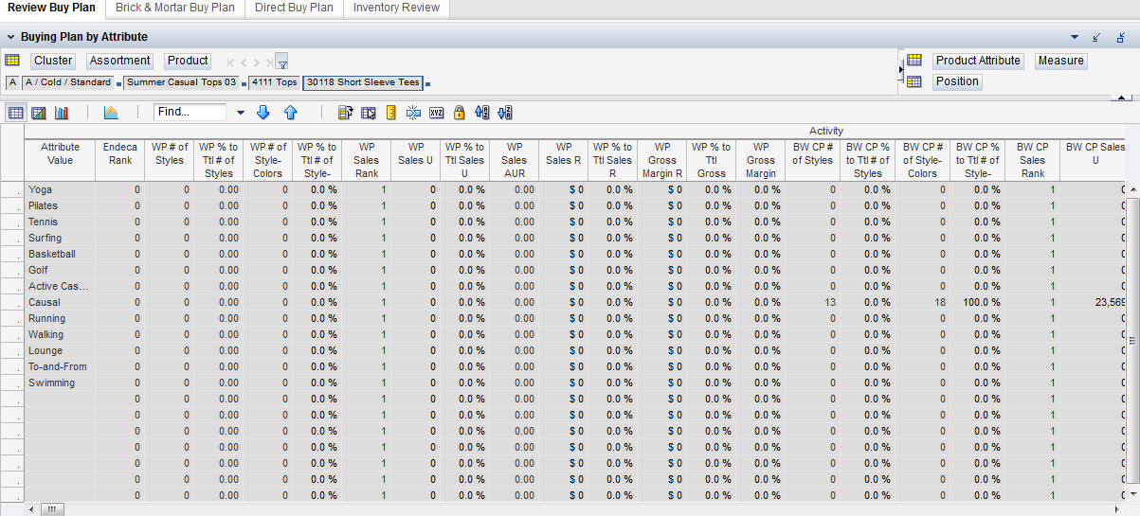Sort ascending with the A-Z up icon
The height and width of the screenshot is (516, 1140).
(481, 113)
